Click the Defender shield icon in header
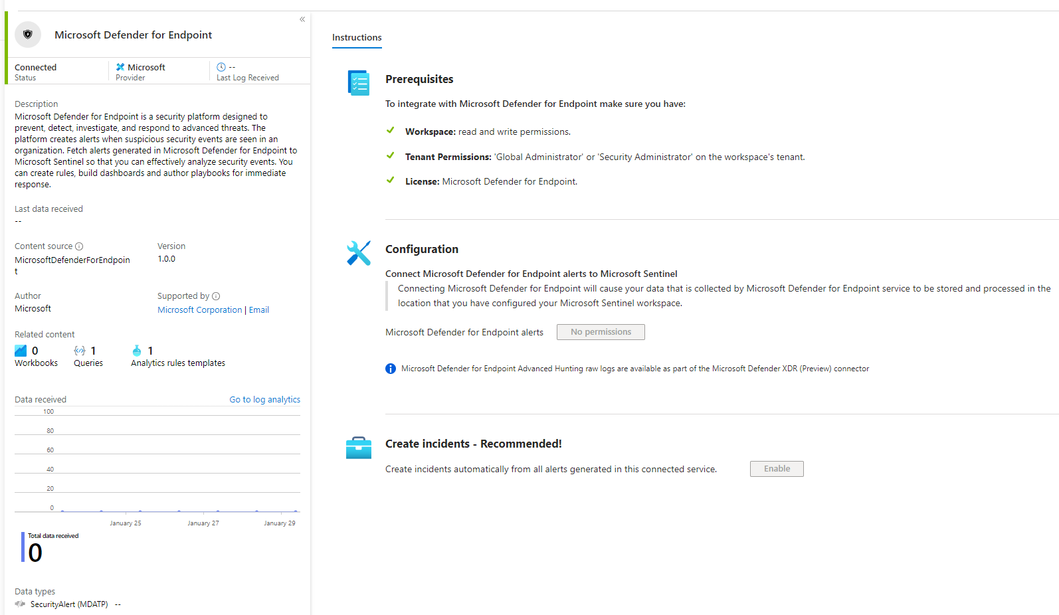The width and height of the screenshot is (1059, 615). tap(28, 35)
